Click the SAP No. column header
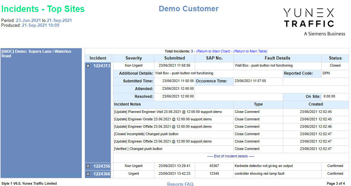351x186 pixels. point(214,58)
